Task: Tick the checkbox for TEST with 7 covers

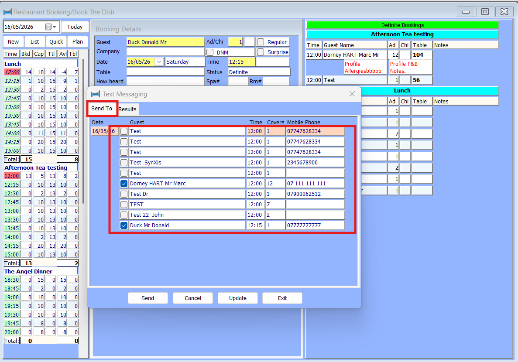Action: click(x=124, y=205)
